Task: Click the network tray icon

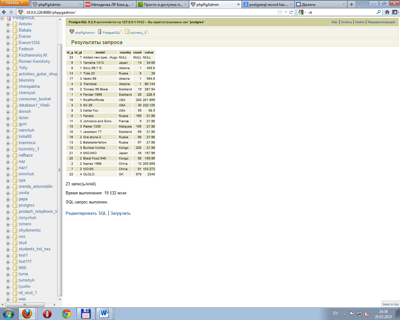Action: [x=359, y=314]
